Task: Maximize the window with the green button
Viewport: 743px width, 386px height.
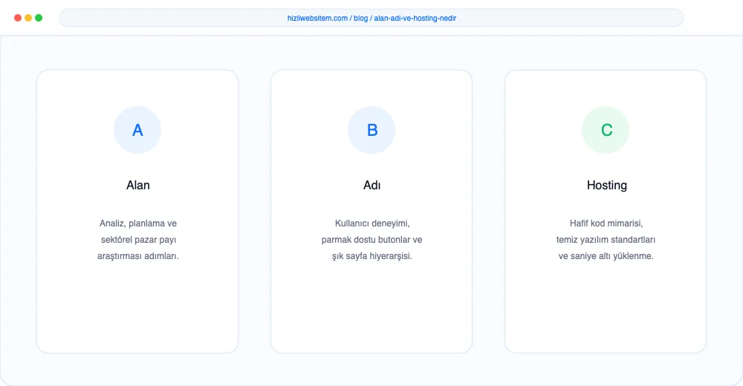Action: (39, 18)
